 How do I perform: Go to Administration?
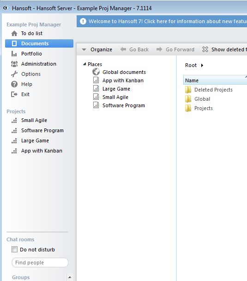coord(39,64)
